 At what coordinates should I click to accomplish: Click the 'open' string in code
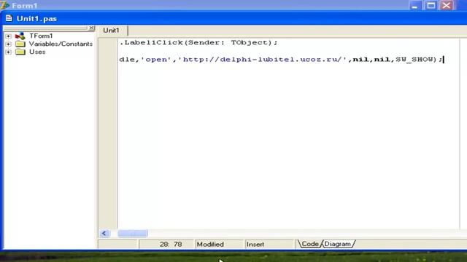pyautogui.click(x=156, y=60)
